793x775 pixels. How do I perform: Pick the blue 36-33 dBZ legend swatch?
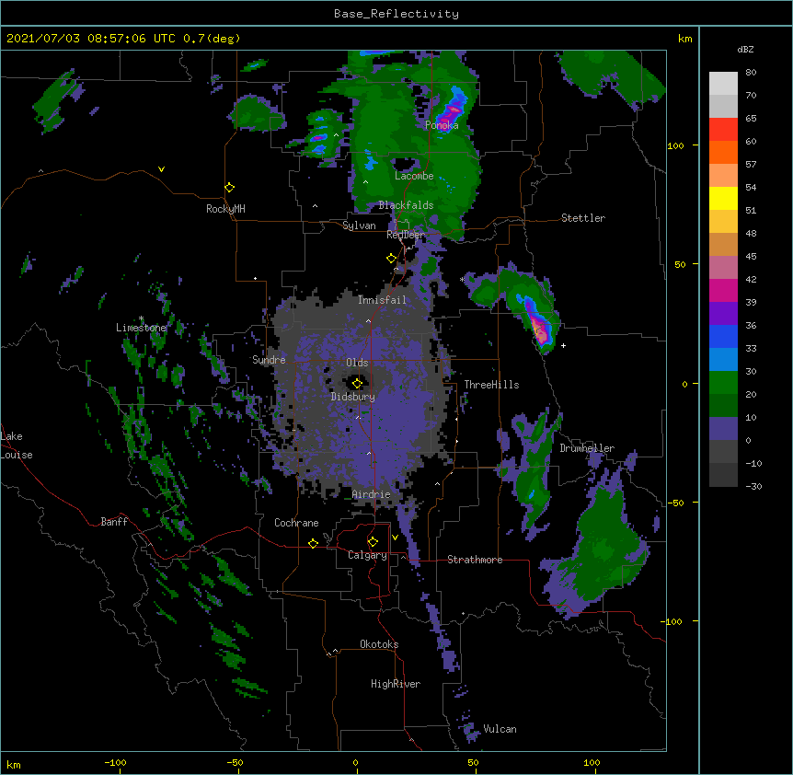(x=723, y=336)
